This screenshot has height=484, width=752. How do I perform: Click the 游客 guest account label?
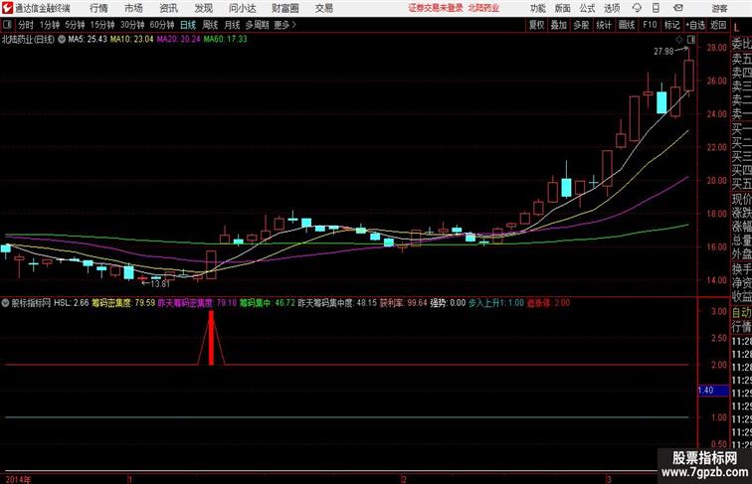[719, 8]
